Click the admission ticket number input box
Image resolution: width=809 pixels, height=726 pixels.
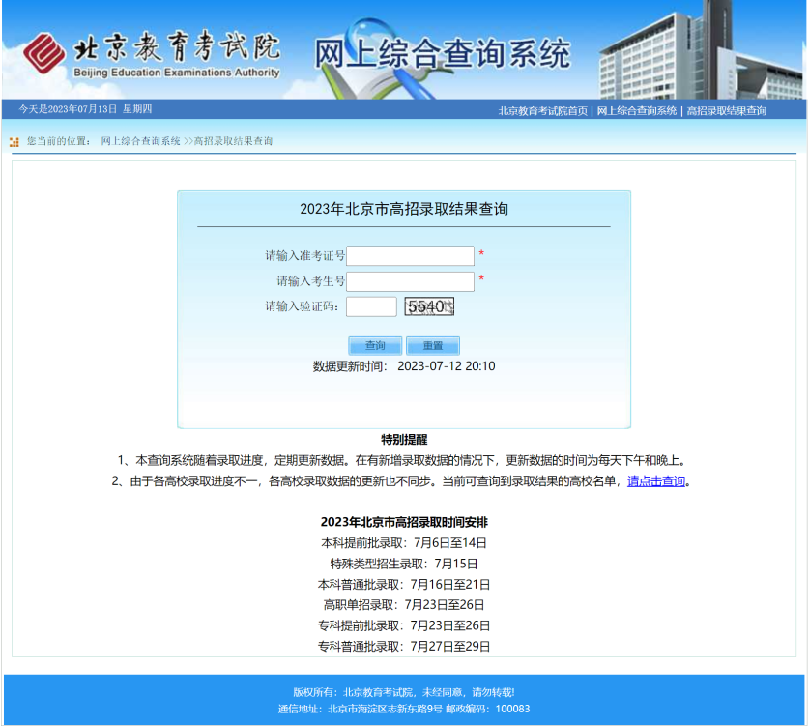[410, 255]
